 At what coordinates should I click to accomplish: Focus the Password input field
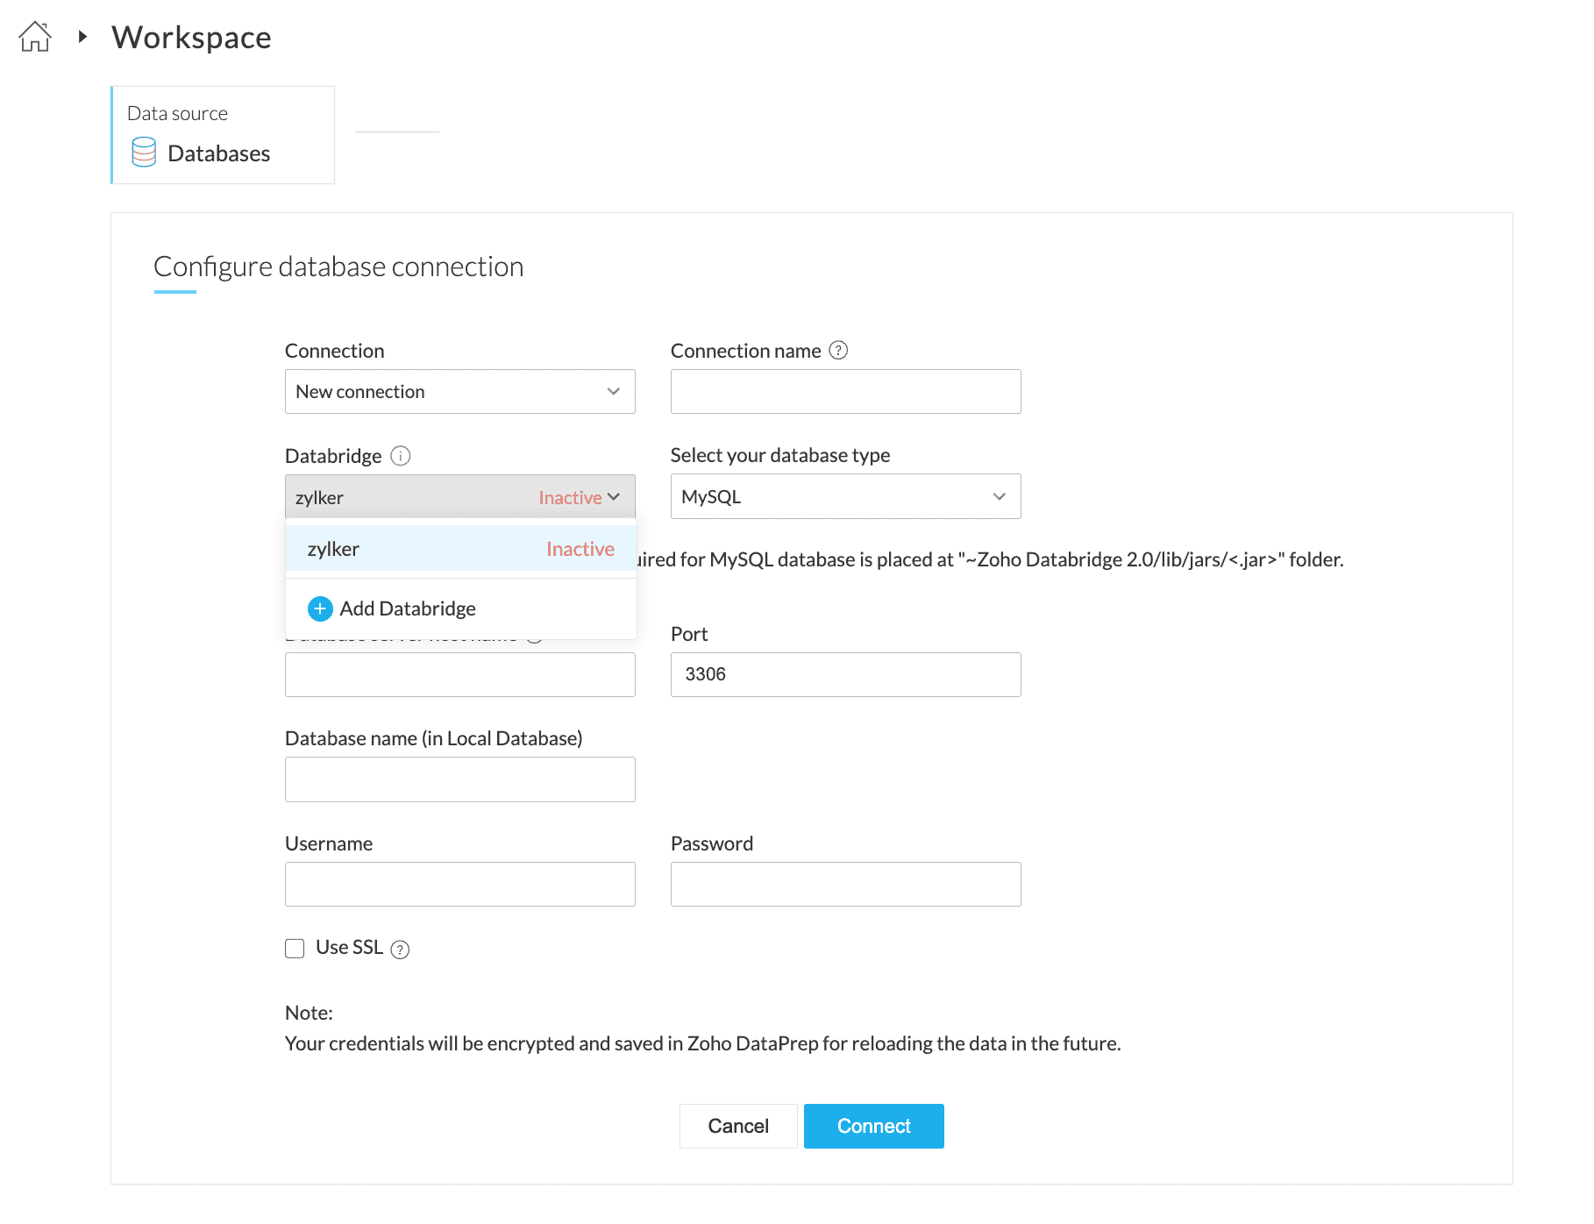pos(845,884)
